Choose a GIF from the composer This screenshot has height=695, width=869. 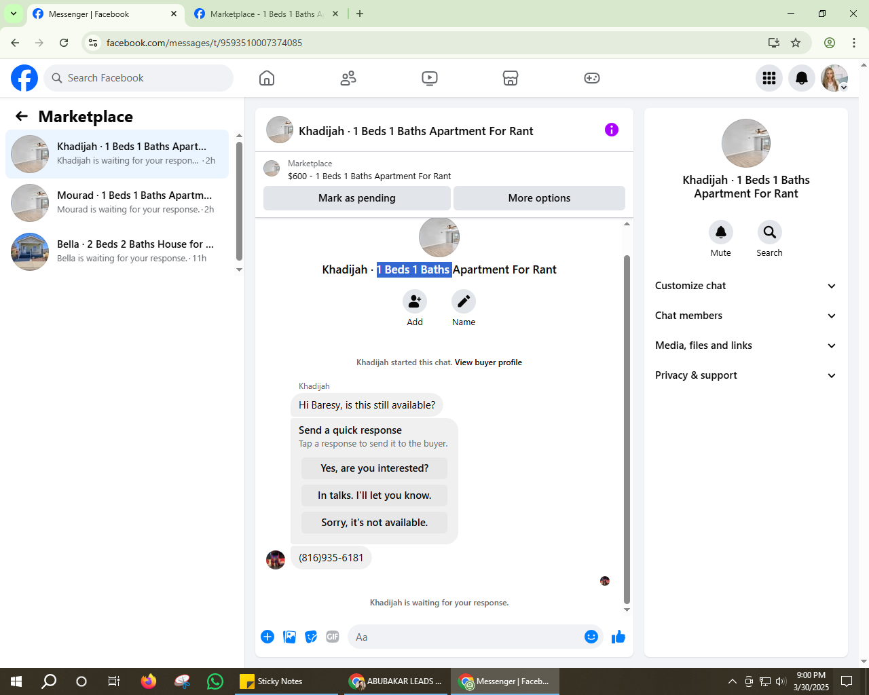coord(333,637)
